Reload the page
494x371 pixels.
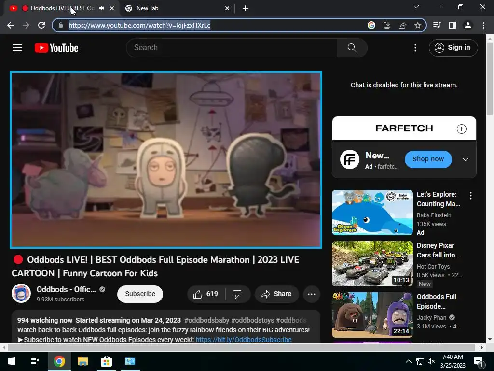pyautogui.click(x=41, y=25)
